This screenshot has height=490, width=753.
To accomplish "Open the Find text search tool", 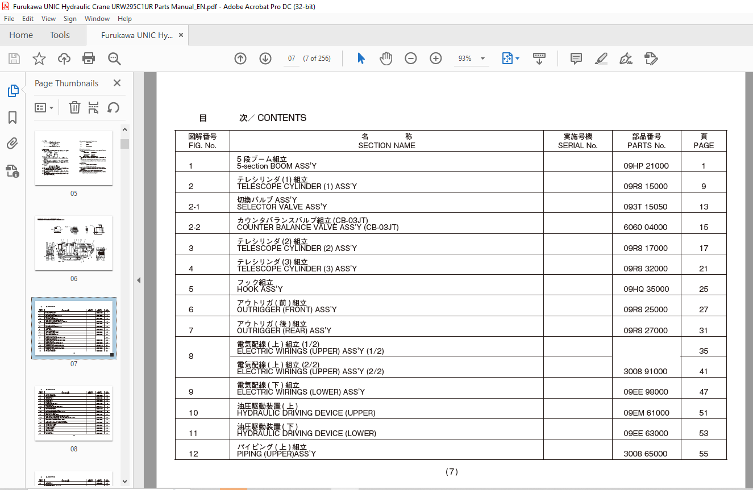I will click(x=114, y=58).
